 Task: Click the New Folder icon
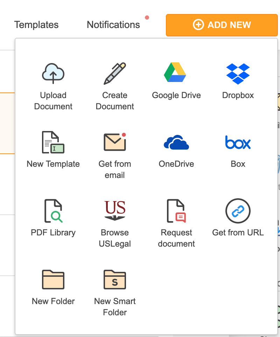coord(53,280)
